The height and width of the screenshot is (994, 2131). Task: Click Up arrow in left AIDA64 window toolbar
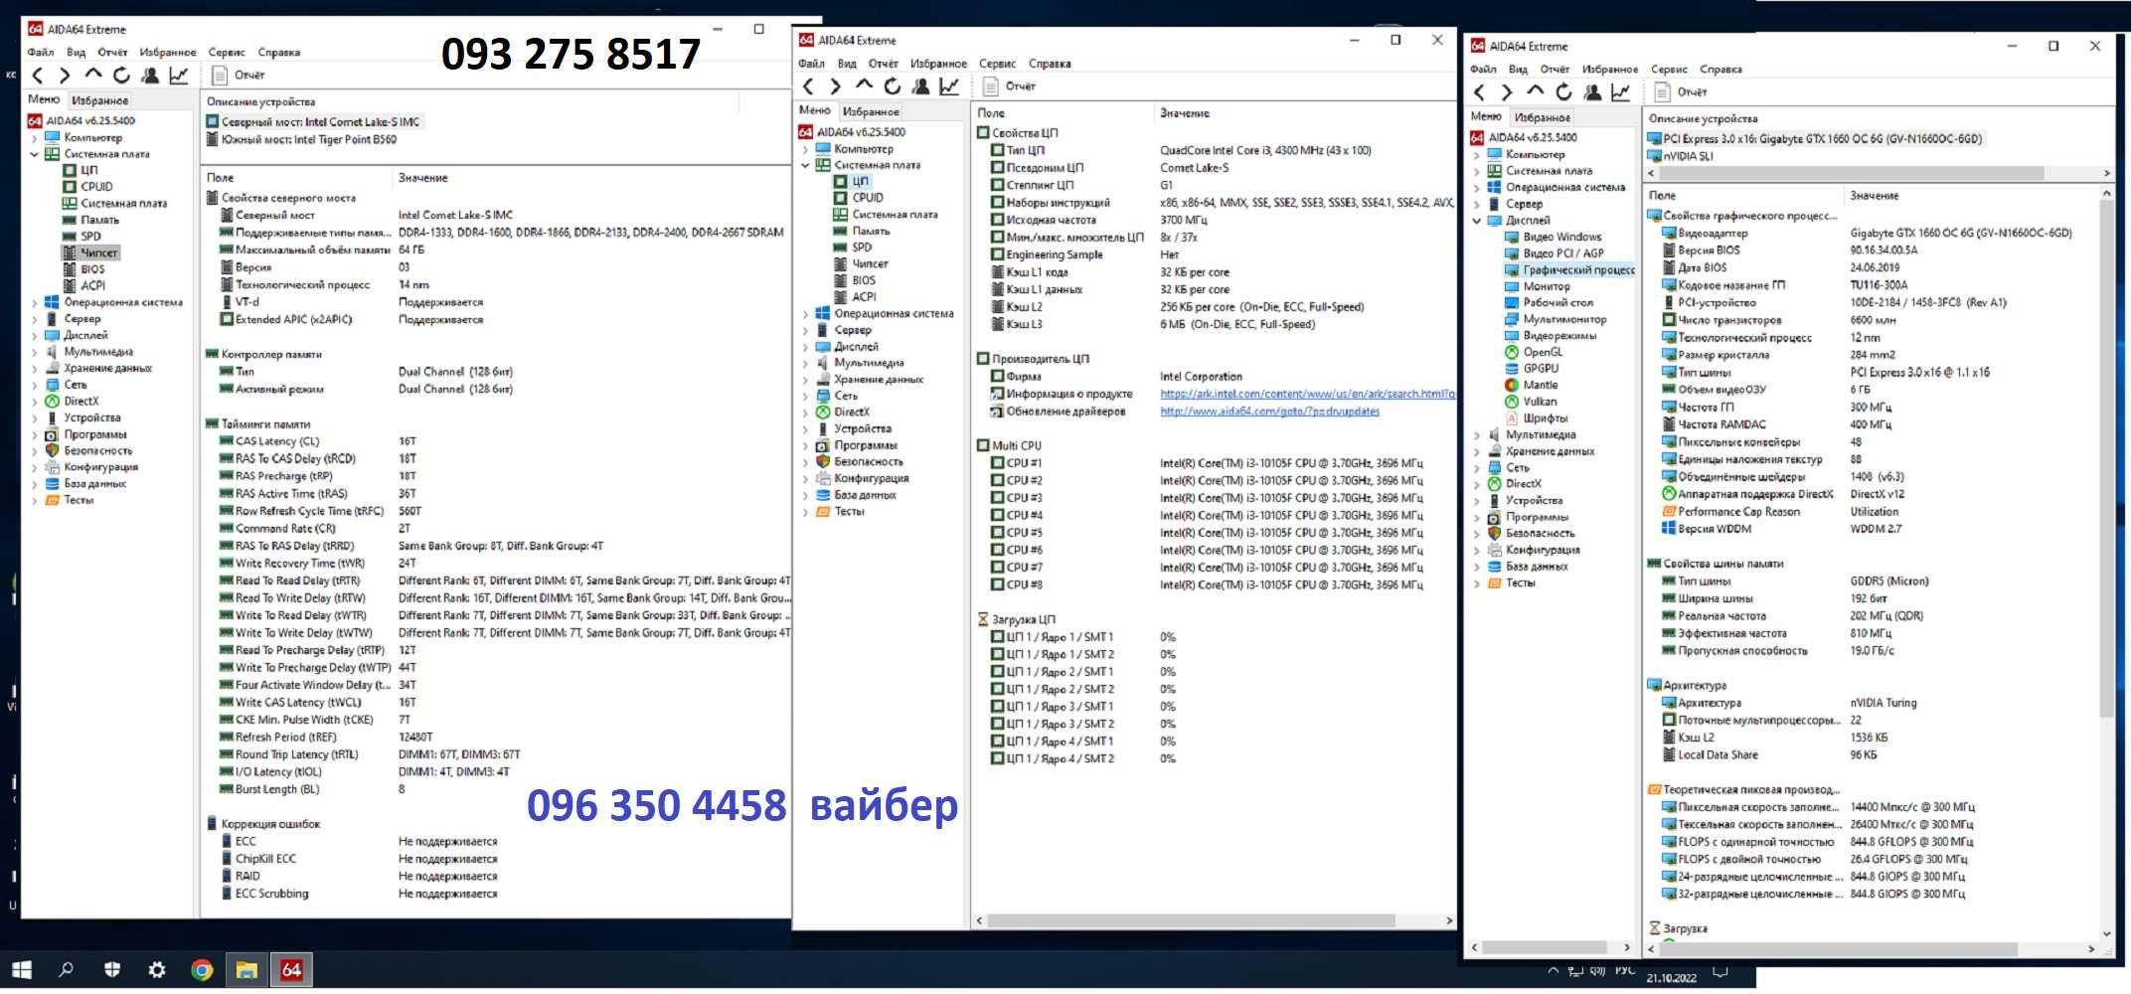(x=92, y=75)
